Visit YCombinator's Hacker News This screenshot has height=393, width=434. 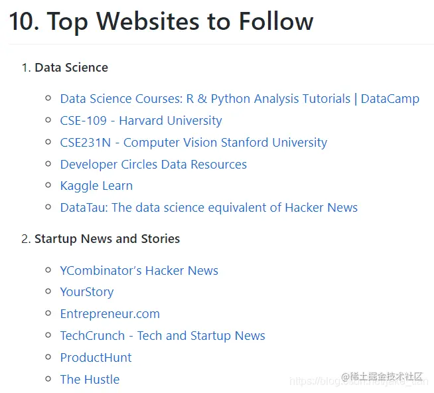[139, 271]
